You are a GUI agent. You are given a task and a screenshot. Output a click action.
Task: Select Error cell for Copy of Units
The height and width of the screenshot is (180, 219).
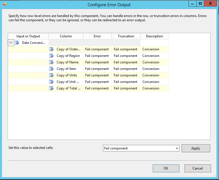pos(97,75)
